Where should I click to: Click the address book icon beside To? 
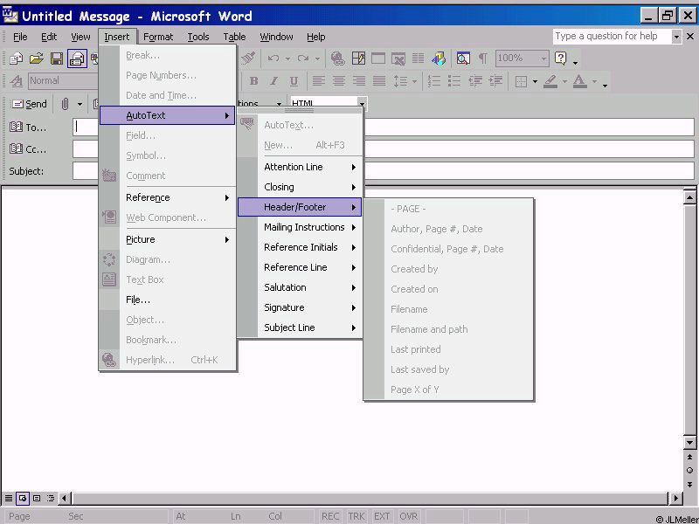[x=16, y=127]
